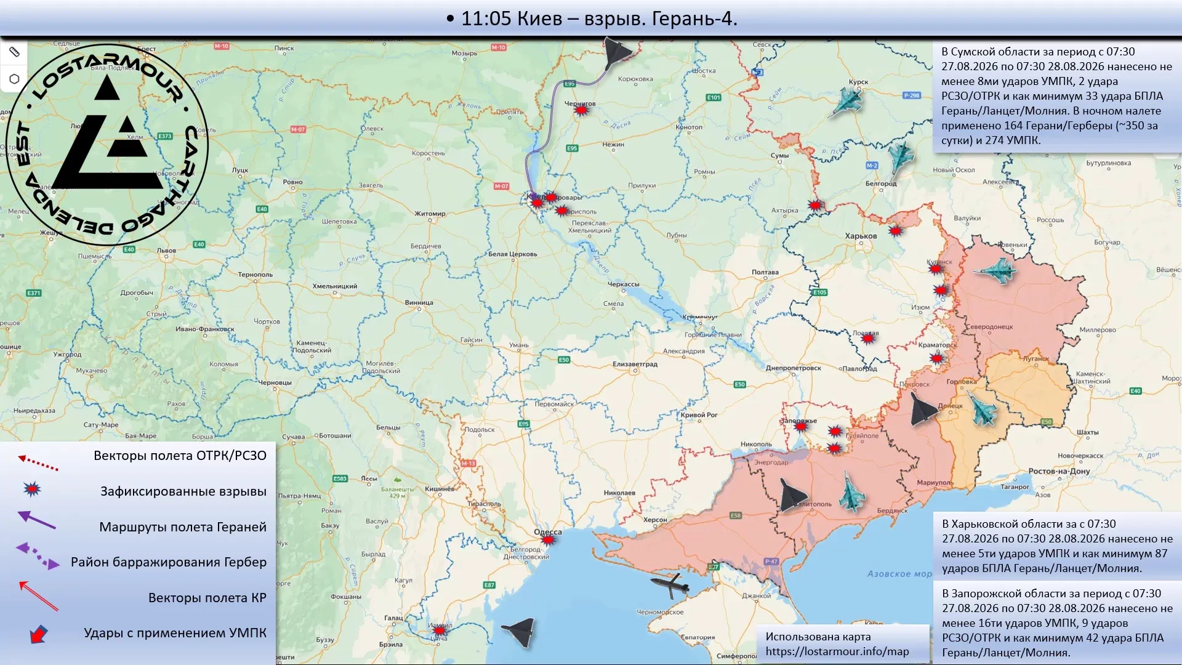Click the solid purple Geran route arrow in legend

point(37,520)
